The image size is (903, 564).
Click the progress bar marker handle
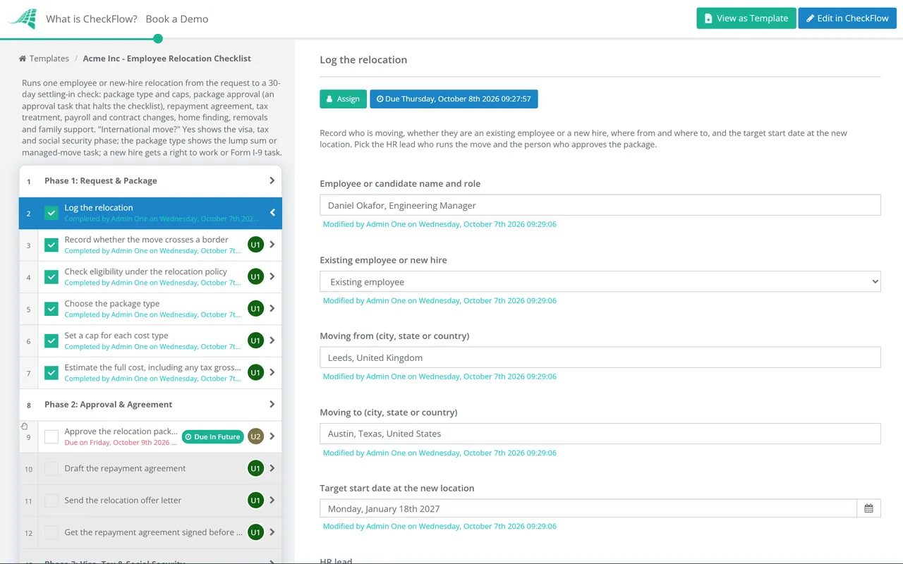pos(158,39)
